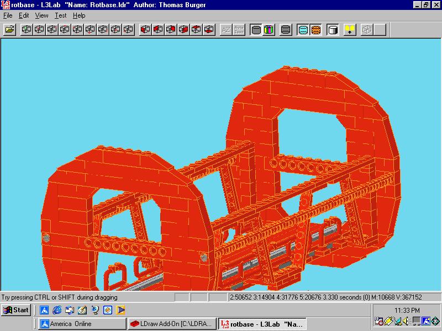Image resolution: width=442 pixels, height=331 pixels.
Task: Toggle the orange dithered cylinder option
Action: (315, 30)
